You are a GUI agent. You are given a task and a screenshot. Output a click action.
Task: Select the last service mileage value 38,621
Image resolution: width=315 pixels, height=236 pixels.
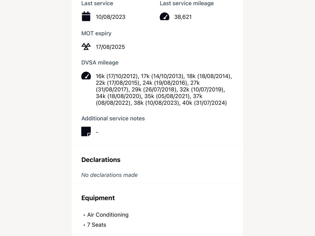pos(183,17)
